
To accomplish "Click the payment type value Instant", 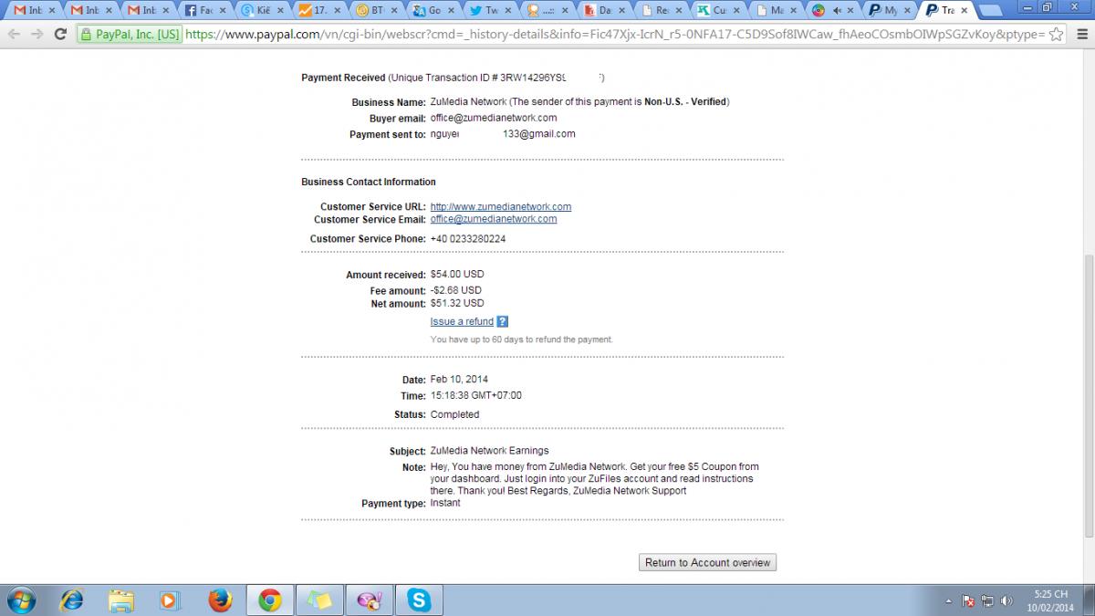I will pos(445,503).
